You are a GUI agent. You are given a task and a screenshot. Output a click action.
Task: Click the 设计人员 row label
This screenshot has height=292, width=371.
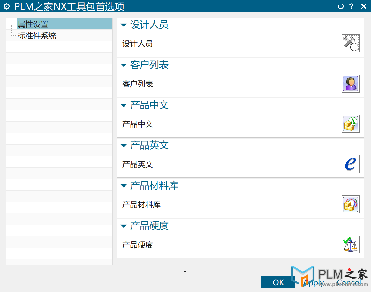(138, 44)
